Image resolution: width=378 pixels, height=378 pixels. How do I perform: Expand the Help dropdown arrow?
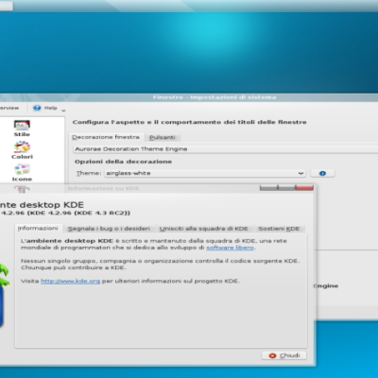(x=63, y=111)
